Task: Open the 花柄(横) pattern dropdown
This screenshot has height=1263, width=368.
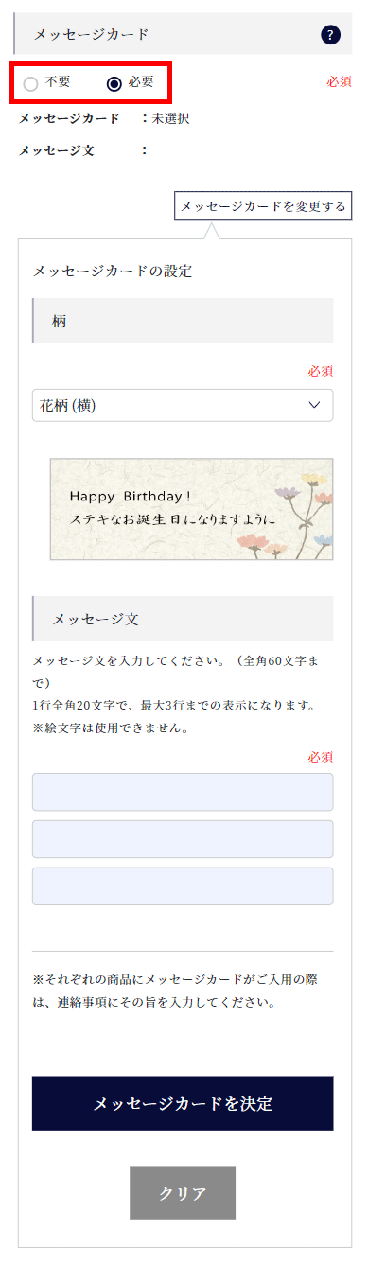Action: [x=183, y=405]
